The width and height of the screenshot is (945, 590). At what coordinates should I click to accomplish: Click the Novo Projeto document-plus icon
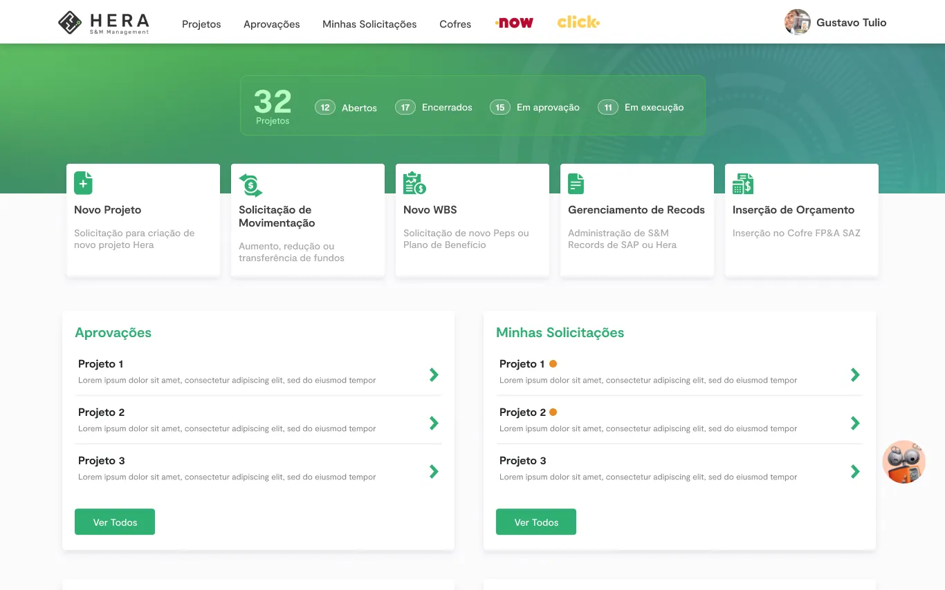pyautogui.click(x=83, y=183)
